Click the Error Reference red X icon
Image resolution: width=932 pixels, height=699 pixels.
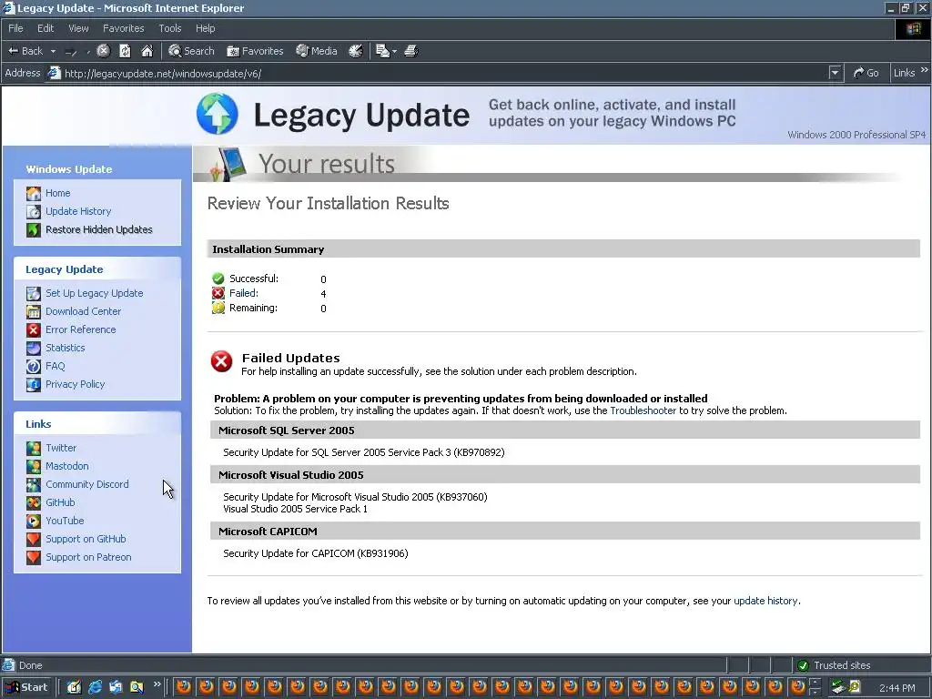pyautogui.click(x=34, y=329)
